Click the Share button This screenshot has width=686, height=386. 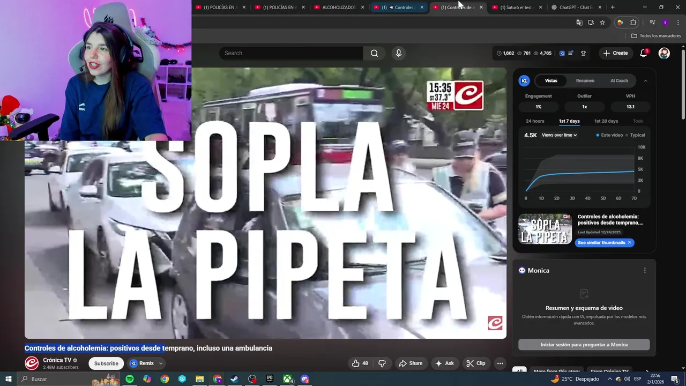[411, 363]
